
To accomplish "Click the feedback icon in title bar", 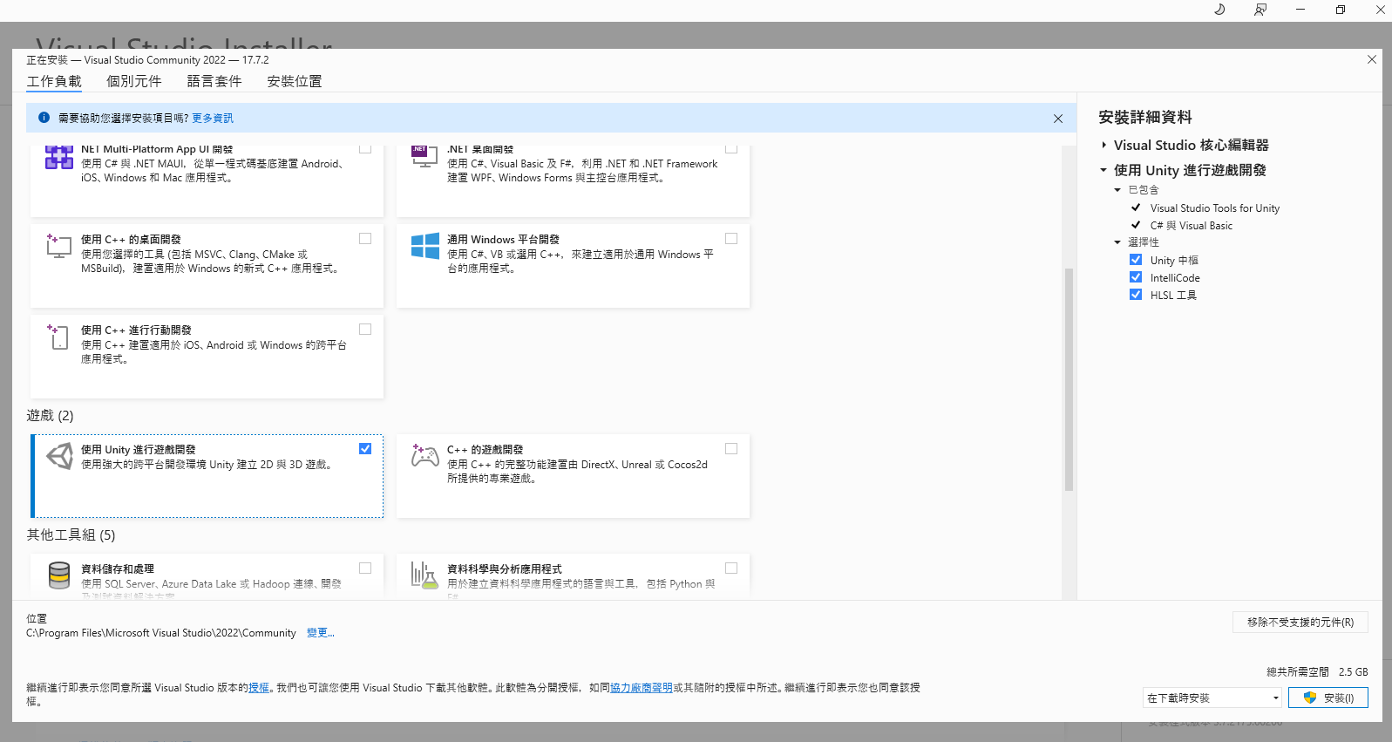I will 1260,10.
